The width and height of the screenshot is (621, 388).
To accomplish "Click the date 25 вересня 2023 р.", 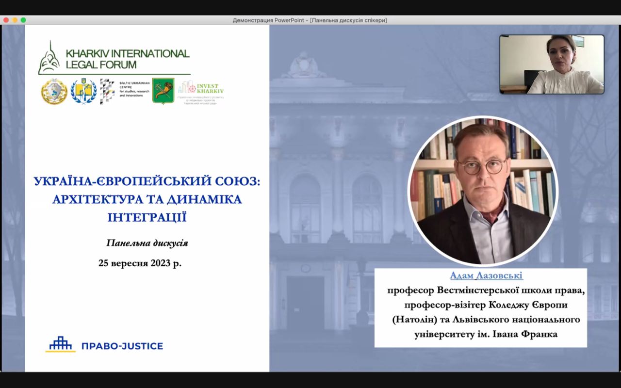I will pyautogui.click(x=140, y=263).
